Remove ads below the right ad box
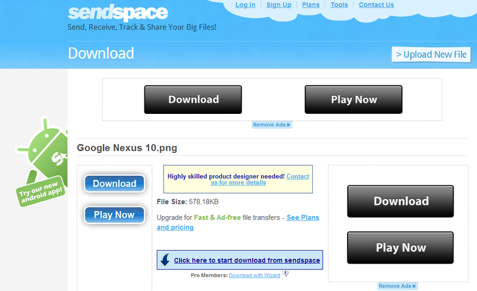 click(x=397, y=286)
